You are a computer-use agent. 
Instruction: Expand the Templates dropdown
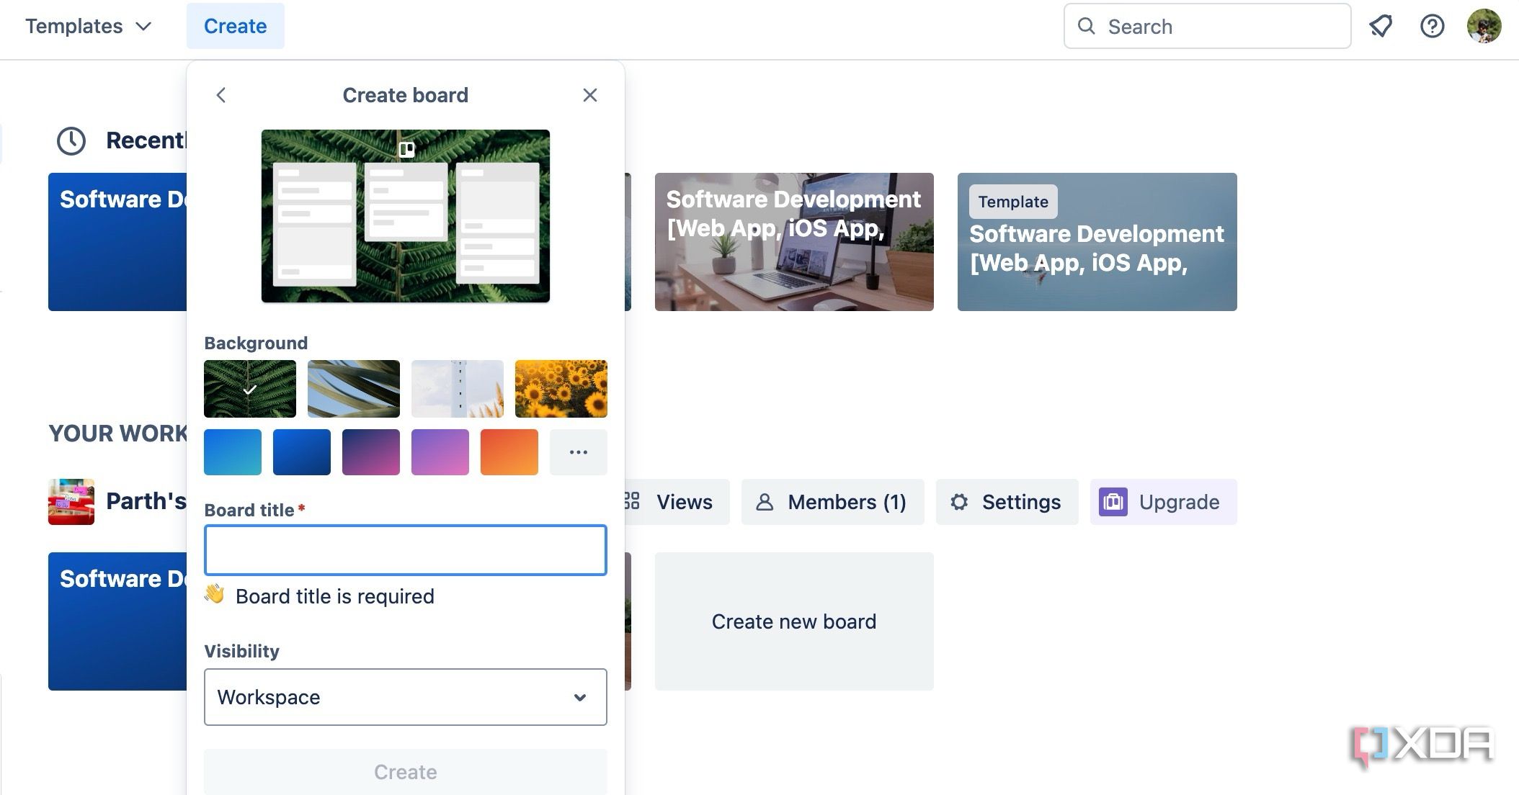point(89,27)
